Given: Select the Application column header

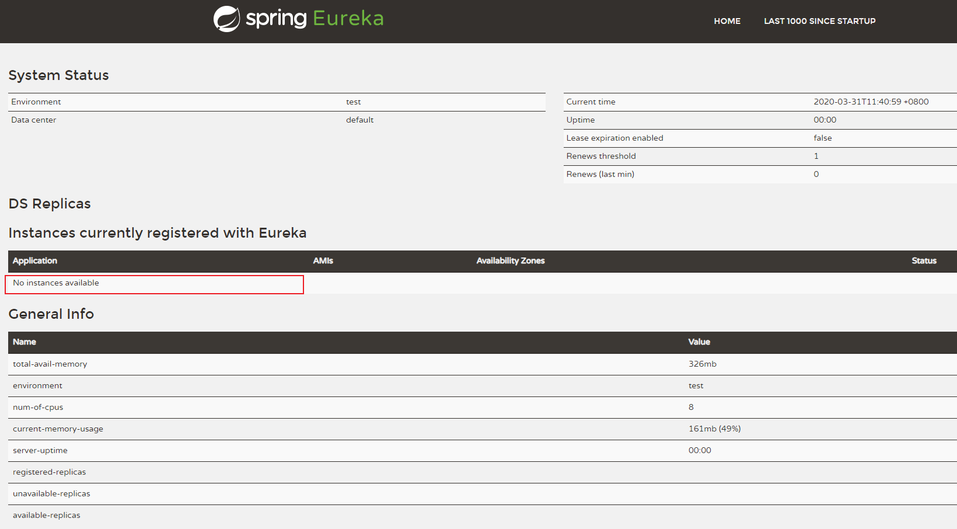Looking at the screenshot, I should [35, 261].
